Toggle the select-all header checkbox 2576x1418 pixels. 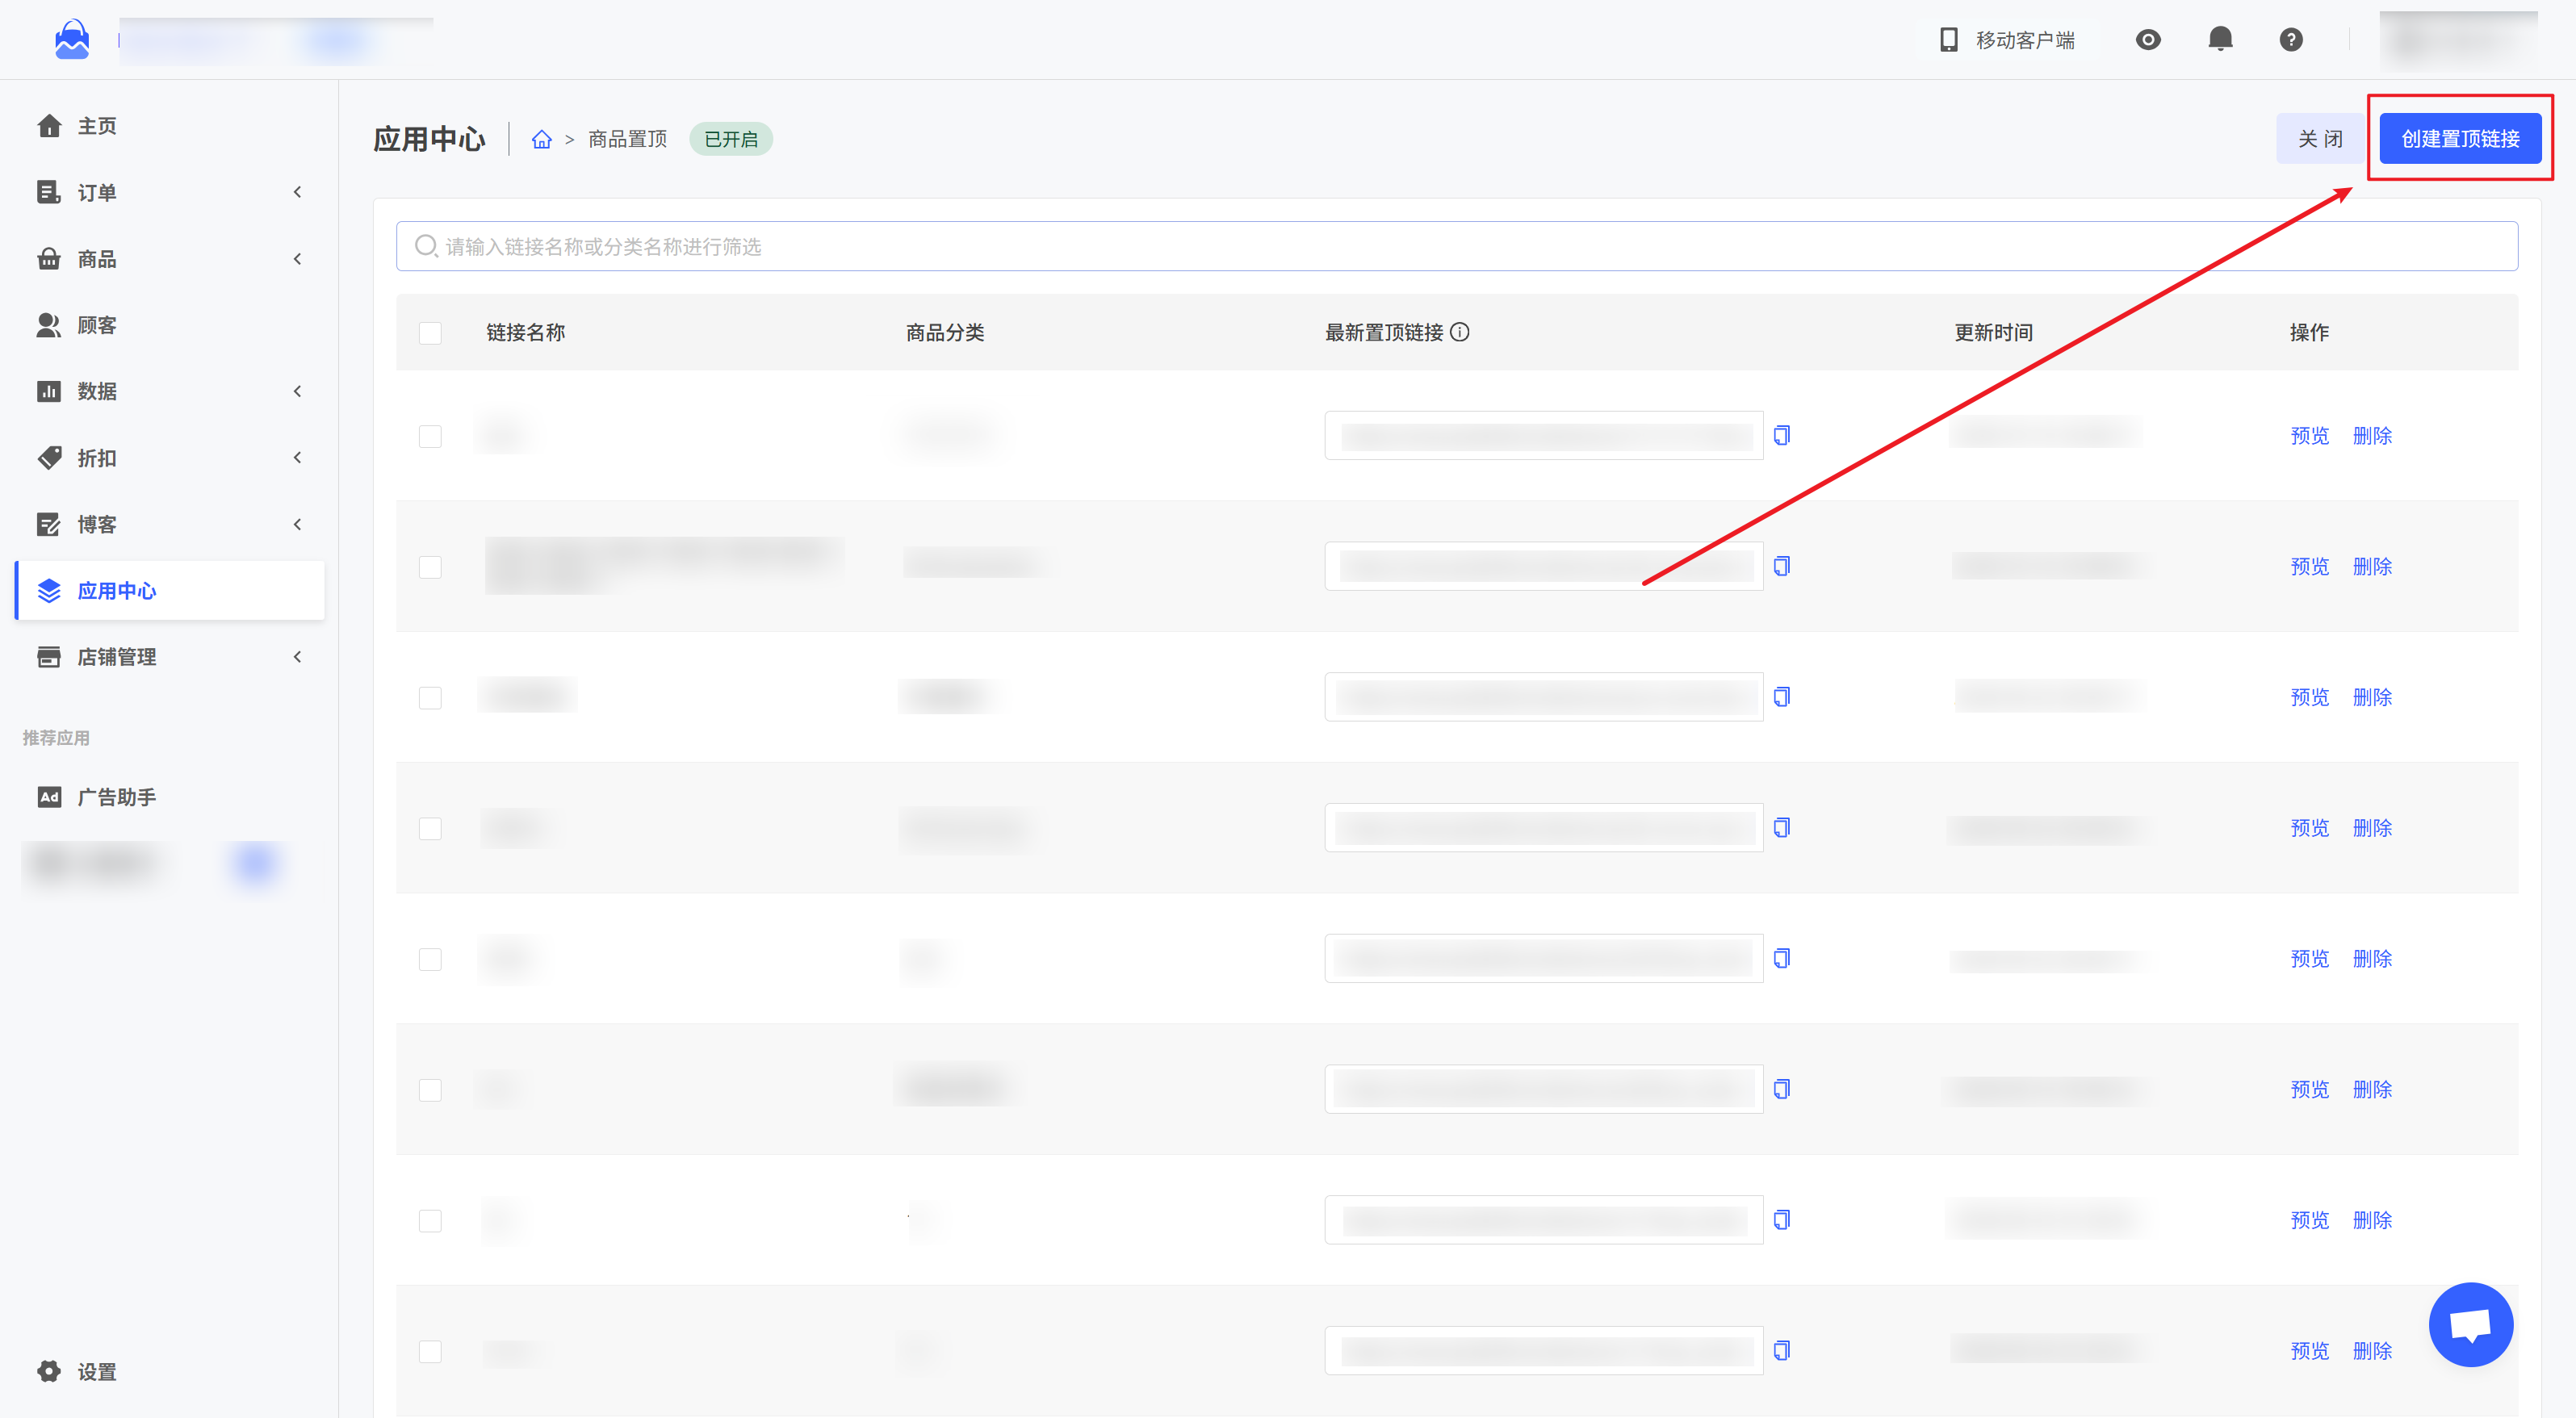point(430,333)
